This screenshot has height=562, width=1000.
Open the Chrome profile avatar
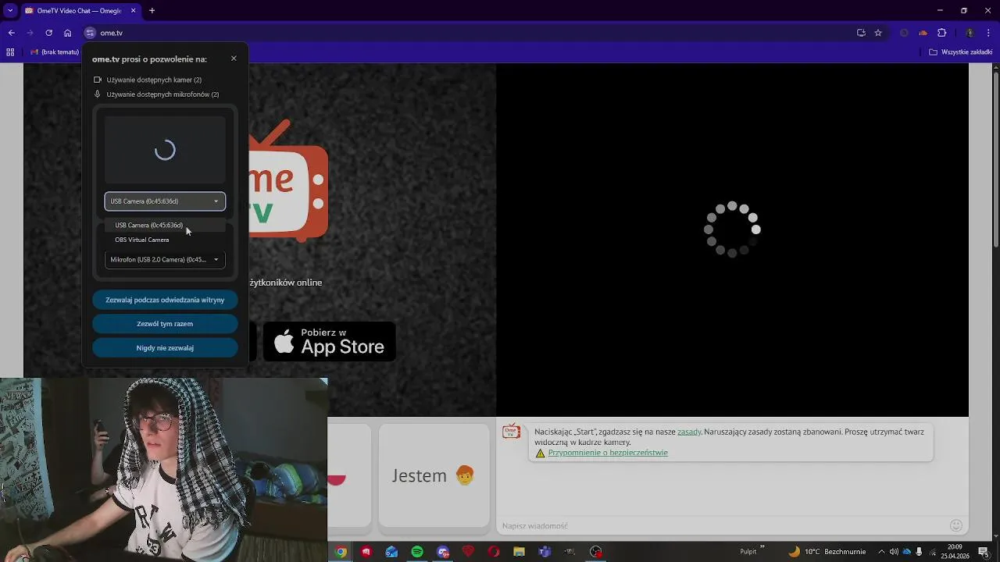(x=970, y=33)
